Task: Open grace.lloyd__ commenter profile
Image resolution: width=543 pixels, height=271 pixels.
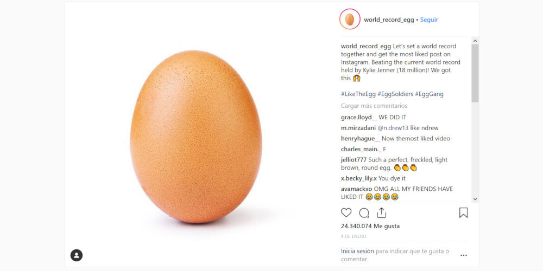Action: pyautogui.click(x=358, y=117)
